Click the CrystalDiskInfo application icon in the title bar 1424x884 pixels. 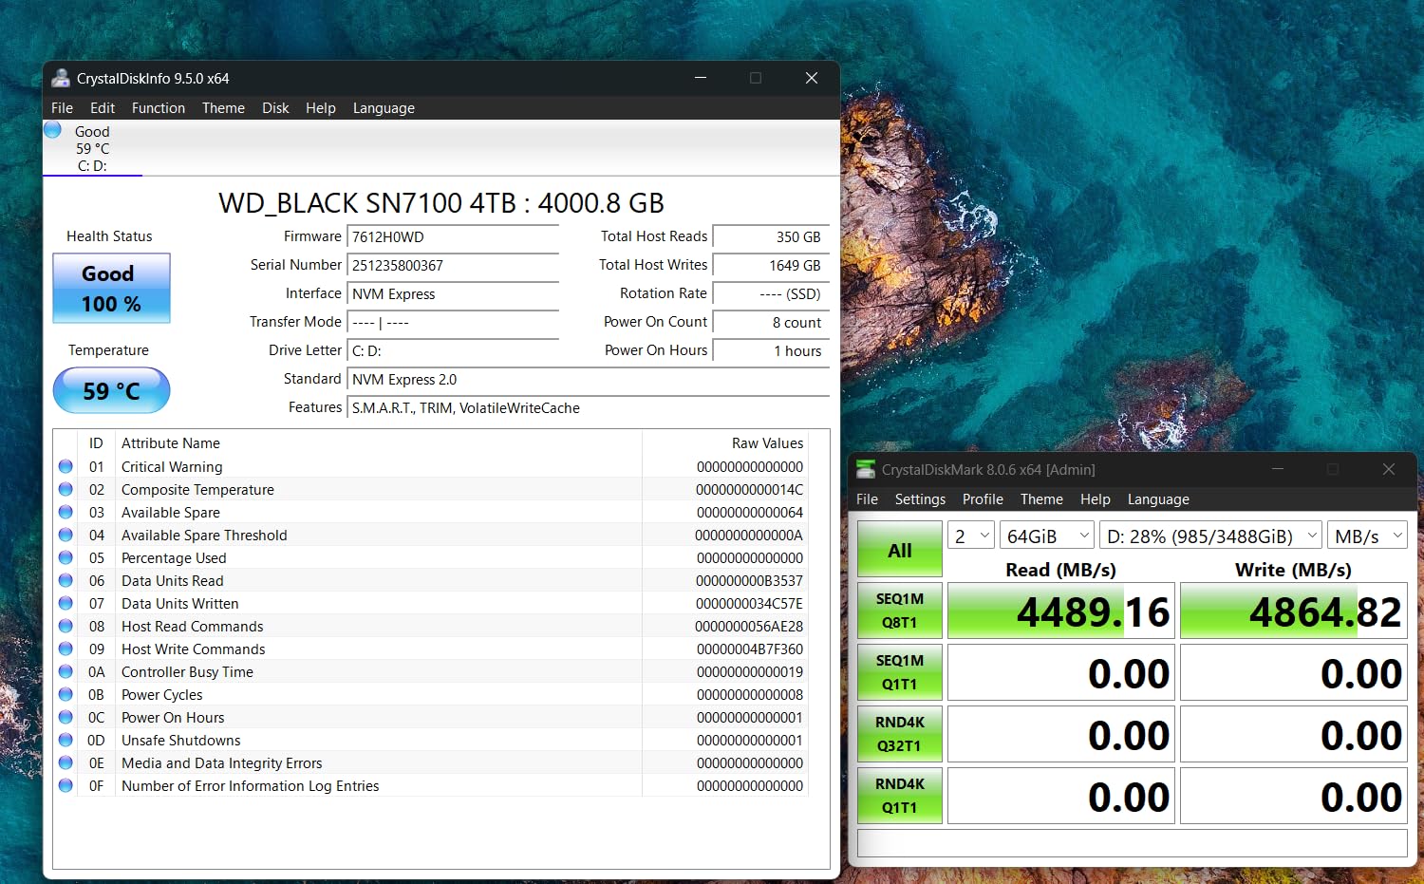pos(61,78)
